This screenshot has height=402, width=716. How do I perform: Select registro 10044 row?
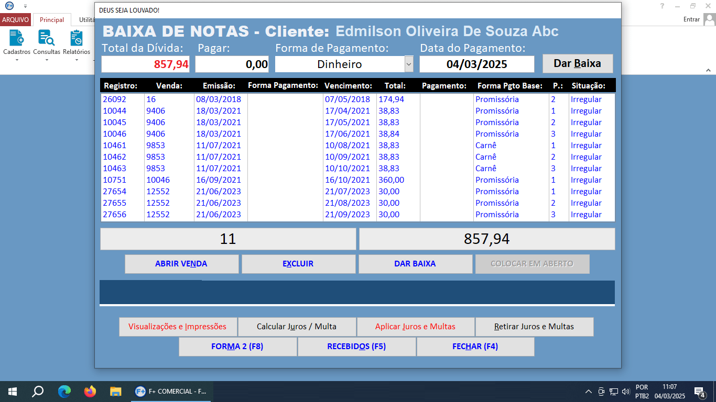click(357, 111)
